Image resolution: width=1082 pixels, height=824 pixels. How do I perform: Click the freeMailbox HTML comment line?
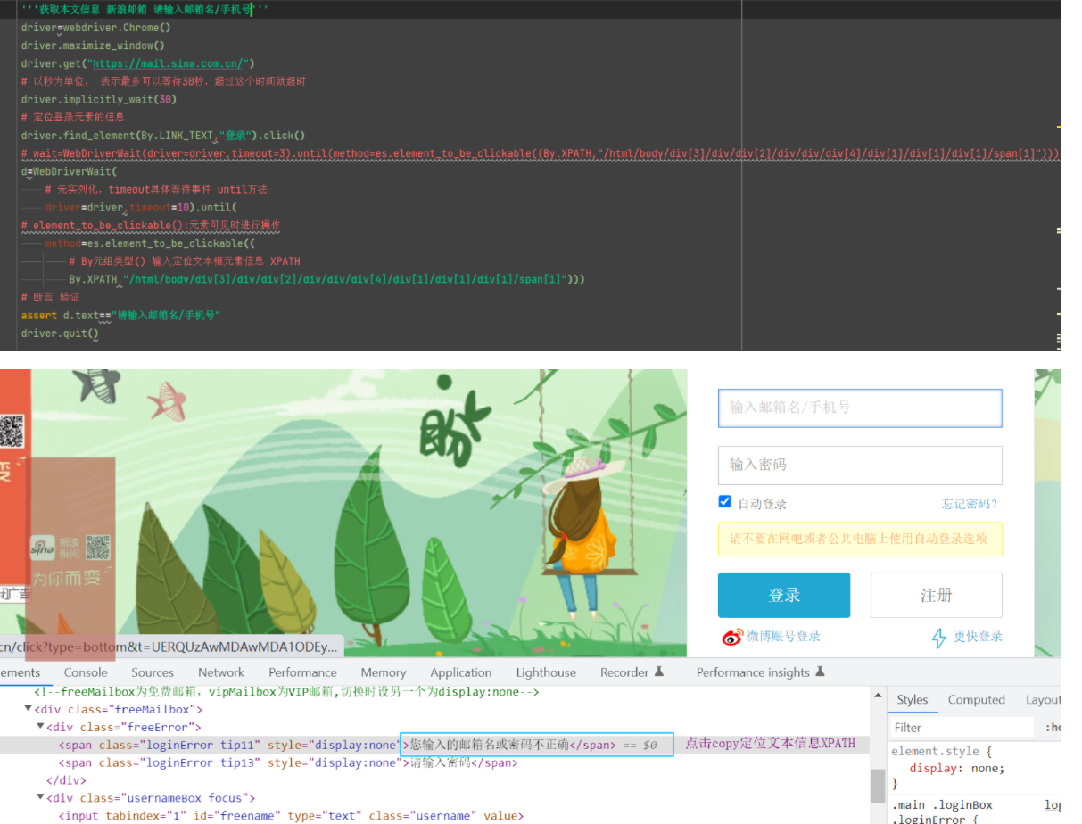[x=286, y=692]
